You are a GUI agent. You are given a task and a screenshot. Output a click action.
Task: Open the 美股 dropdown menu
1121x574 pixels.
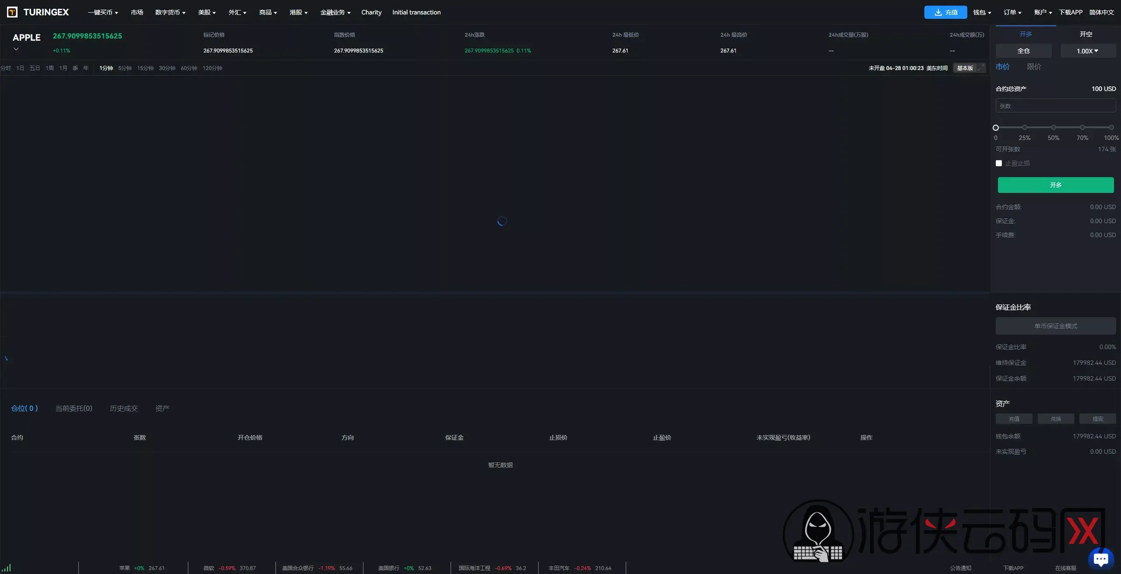[207, 12]
